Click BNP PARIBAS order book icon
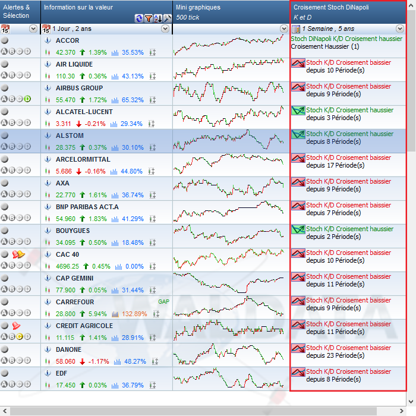 coord(153,219)
